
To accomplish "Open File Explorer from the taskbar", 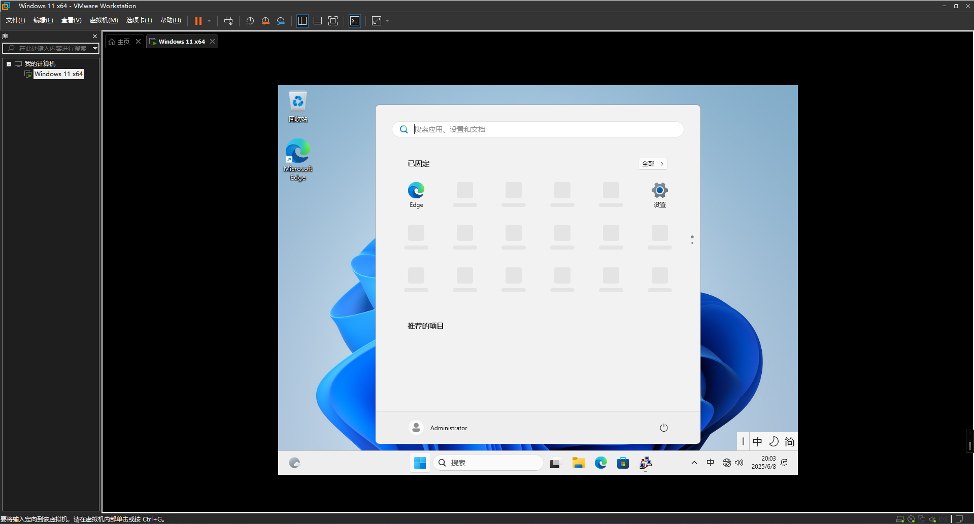I will click(578, 463).
